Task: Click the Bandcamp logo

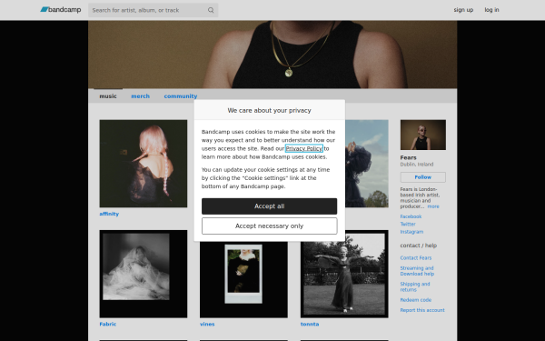Action: [61, 10]
